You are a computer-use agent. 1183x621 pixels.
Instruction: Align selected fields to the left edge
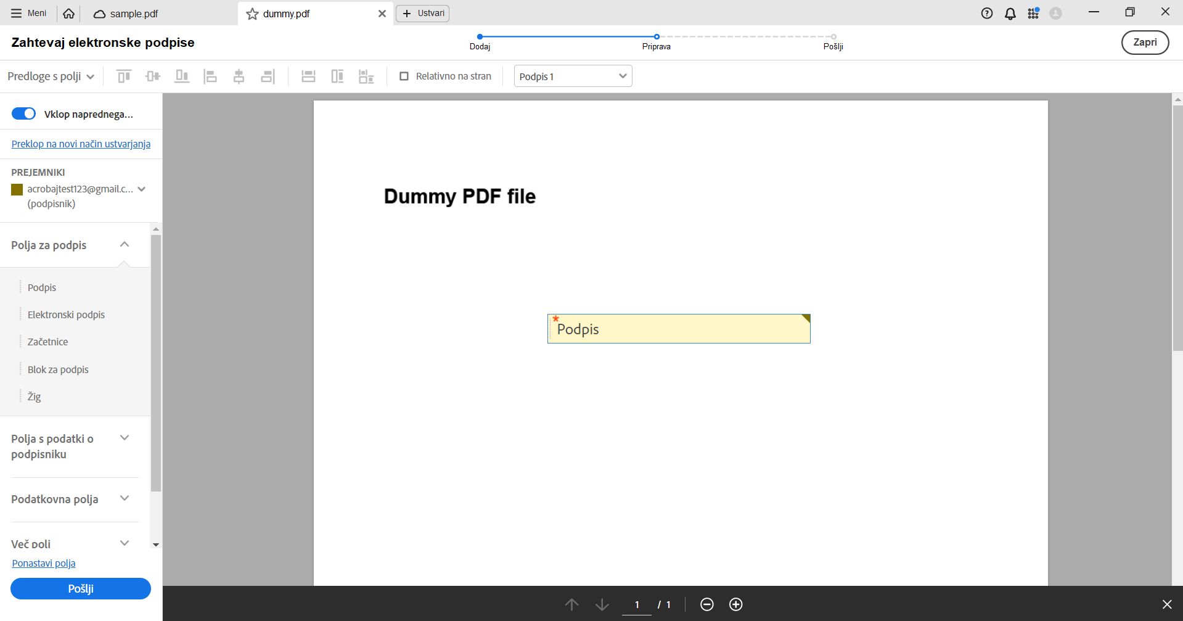[210, 76]
